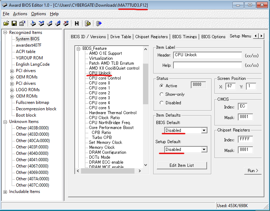Screen dimensions: 270x211
Task: Select the Show-only status radio button
Action: pos(161,94)
